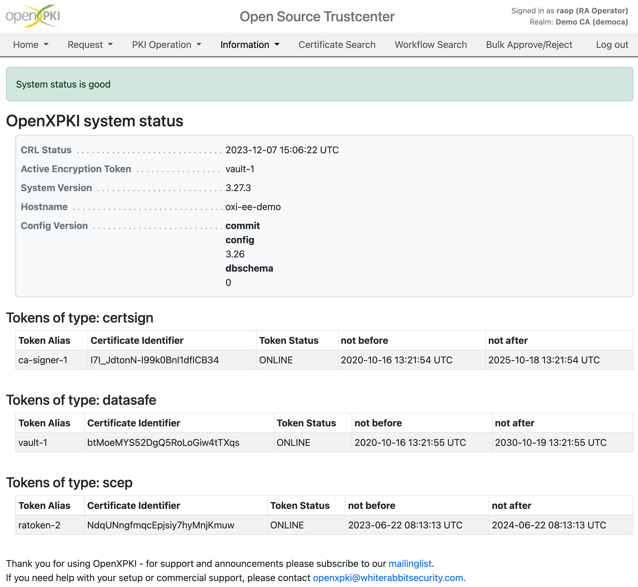The width and height of the screenshot is (638, 587).
Task: Follow the mailinglist link
Action: (410, 564)
